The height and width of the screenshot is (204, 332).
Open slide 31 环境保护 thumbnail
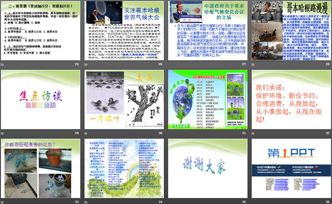[208, 99]
